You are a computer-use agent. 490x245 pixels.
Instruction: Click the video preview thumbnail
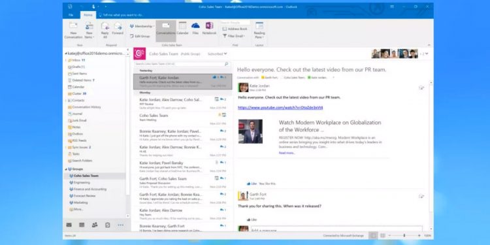250,131
